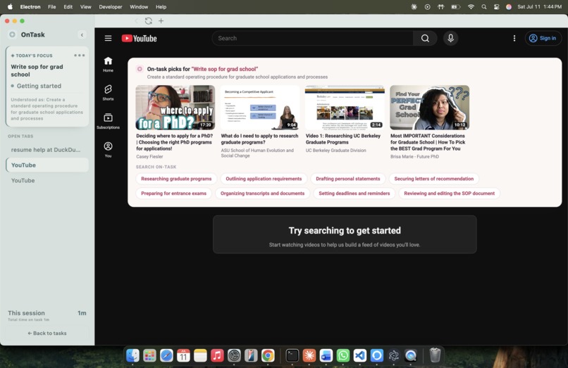Go to YouTube Home in sidebar
The width and height of the screenshot is (568, 368).
coord(108,65)
